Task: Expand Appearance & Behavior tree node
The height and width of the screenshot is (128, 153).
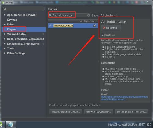Action: [5, 15]
